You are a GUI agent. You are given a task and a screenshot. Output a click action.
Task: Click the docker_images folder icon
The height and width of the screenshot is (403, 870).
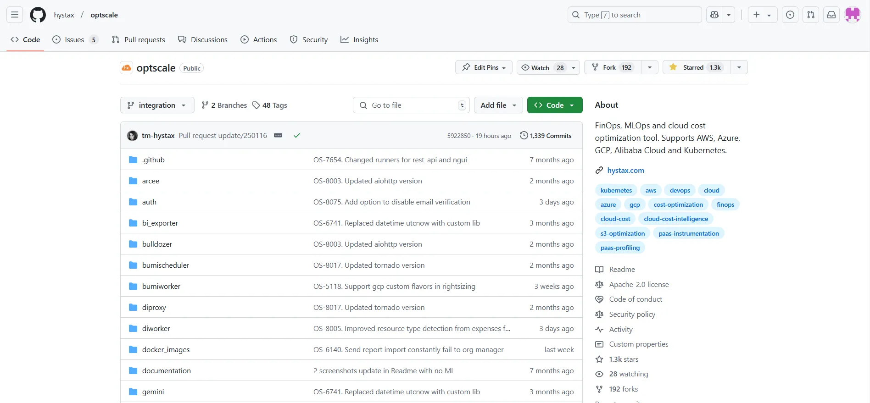133,349
